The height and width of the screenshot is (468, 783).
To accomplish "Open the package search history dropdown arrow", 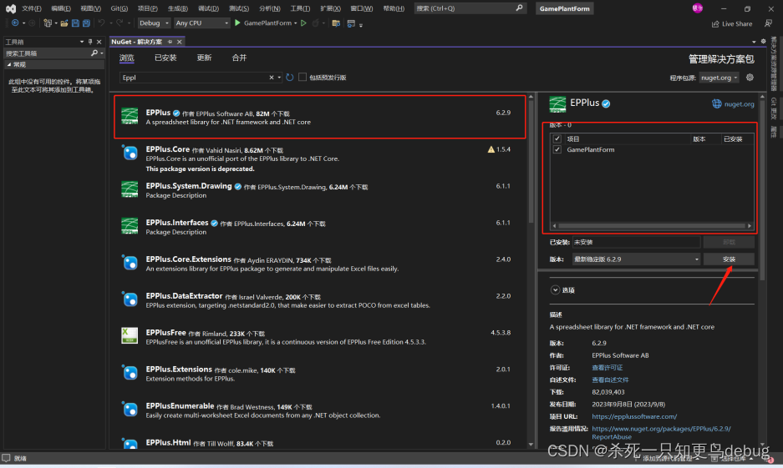I will click(279, 78).
